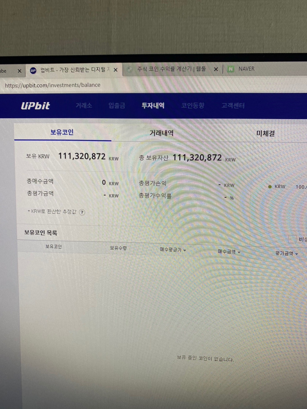The image size is (307, 409).
Task: Select the 거래내역 tab
Action: [x=161, y=133]
